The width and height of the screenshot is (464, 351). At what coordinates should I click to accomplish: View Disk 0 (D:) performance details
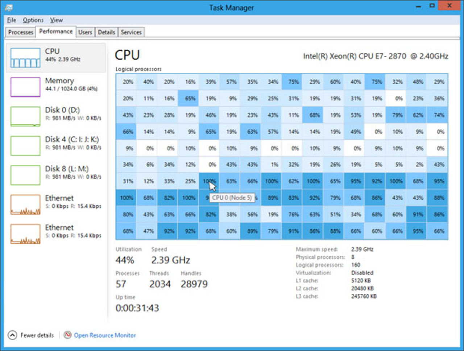(54, 115)
